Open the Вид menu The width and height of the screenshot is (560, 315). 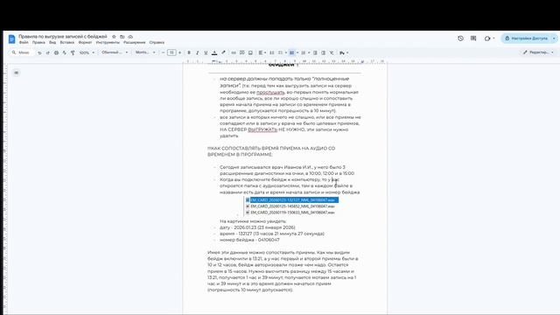52,43
